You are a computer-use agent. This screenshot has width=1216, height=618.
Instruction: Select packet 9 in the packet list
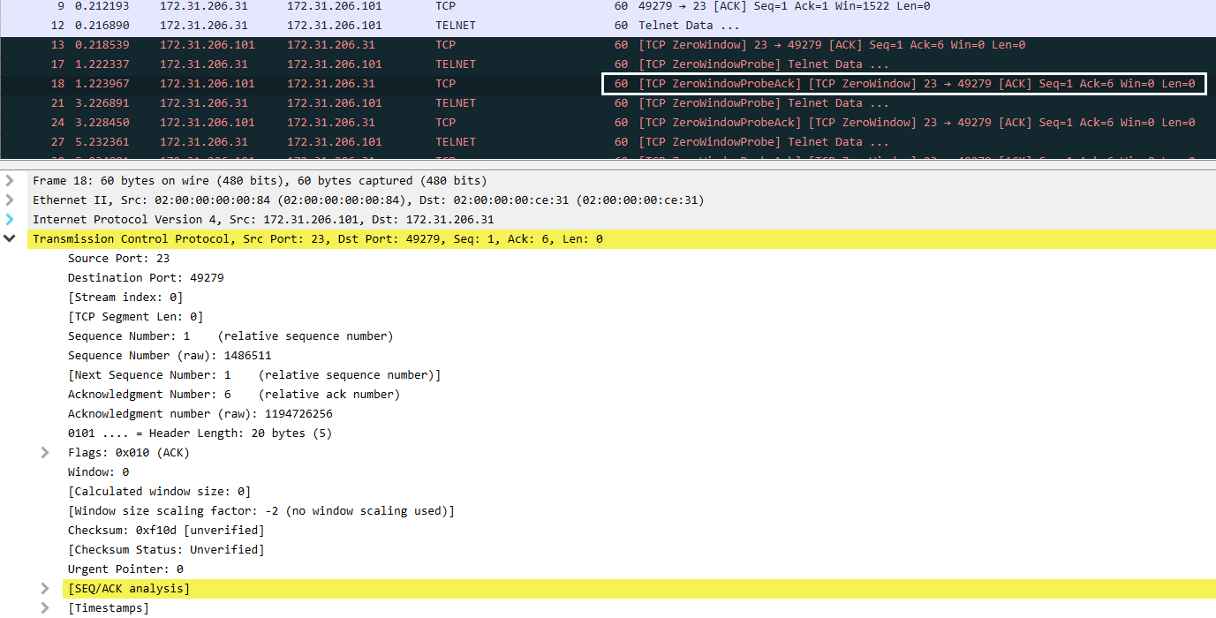265,6
